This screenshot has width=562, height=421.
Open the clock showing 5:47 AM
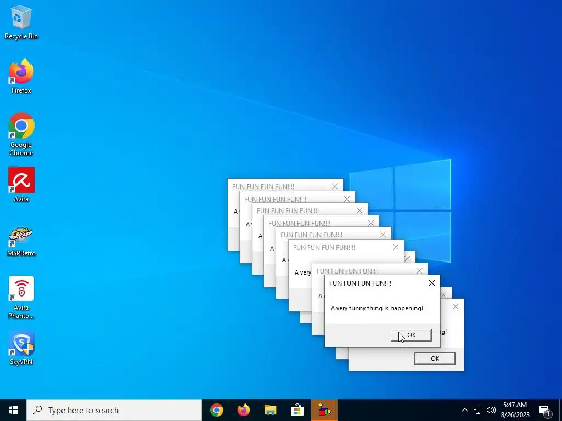tap(515, 410)
